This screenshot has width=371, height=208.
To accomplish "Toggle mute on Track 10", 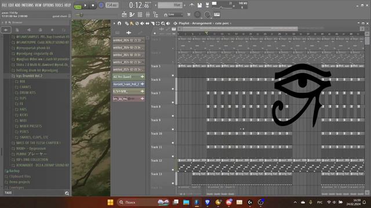I will tap(173, 143).
